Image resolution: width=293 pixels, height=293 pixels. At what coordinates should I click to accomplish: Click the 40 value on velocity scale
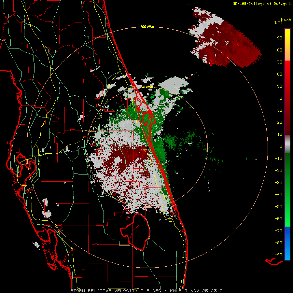[x=280, y=98]
